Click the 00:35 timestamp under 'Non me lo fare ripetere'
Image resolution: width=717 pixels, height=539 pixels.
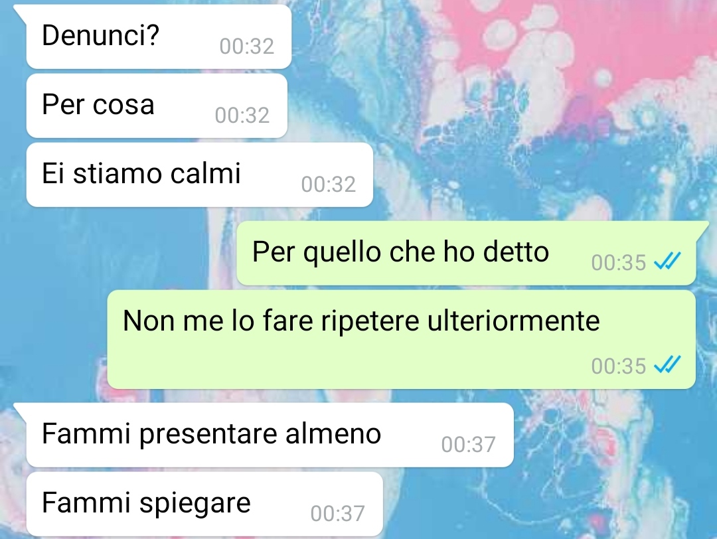pyautogui.click(x=619, y=366)
